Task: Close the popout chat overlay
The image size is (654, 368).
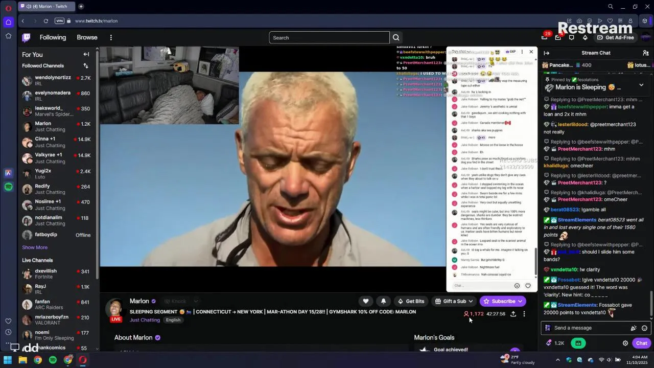Action: click(x=531, y=52)
